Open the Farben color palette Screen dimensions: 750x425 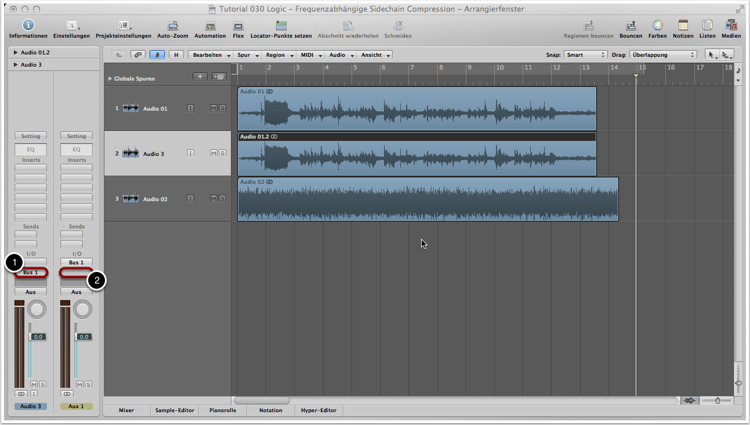pos(657,26)
